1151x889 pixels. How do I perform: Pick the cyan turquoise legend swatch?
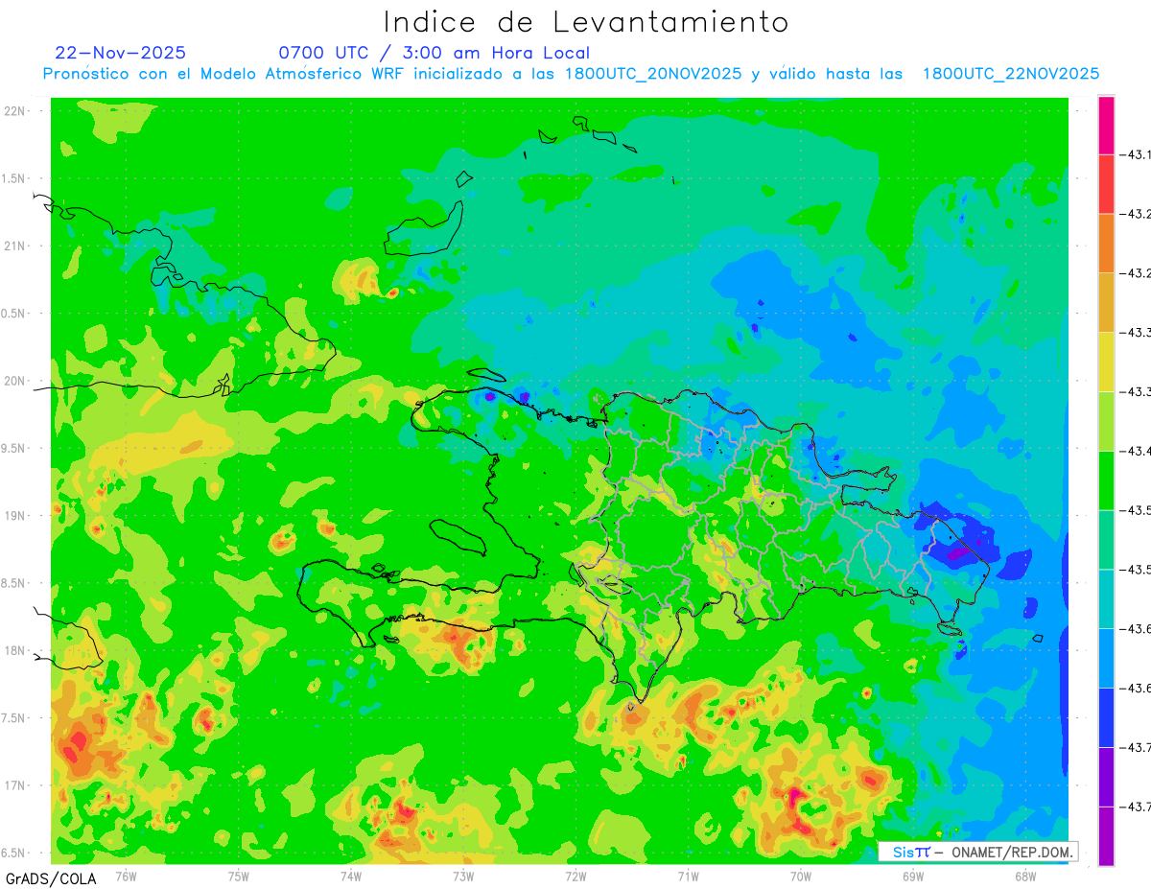tap(1106, 598)
